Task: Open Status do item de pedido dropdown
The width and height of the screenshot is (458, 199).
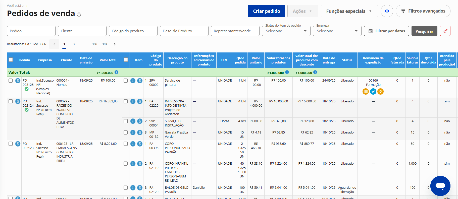Action: click(x=286, y=31)
